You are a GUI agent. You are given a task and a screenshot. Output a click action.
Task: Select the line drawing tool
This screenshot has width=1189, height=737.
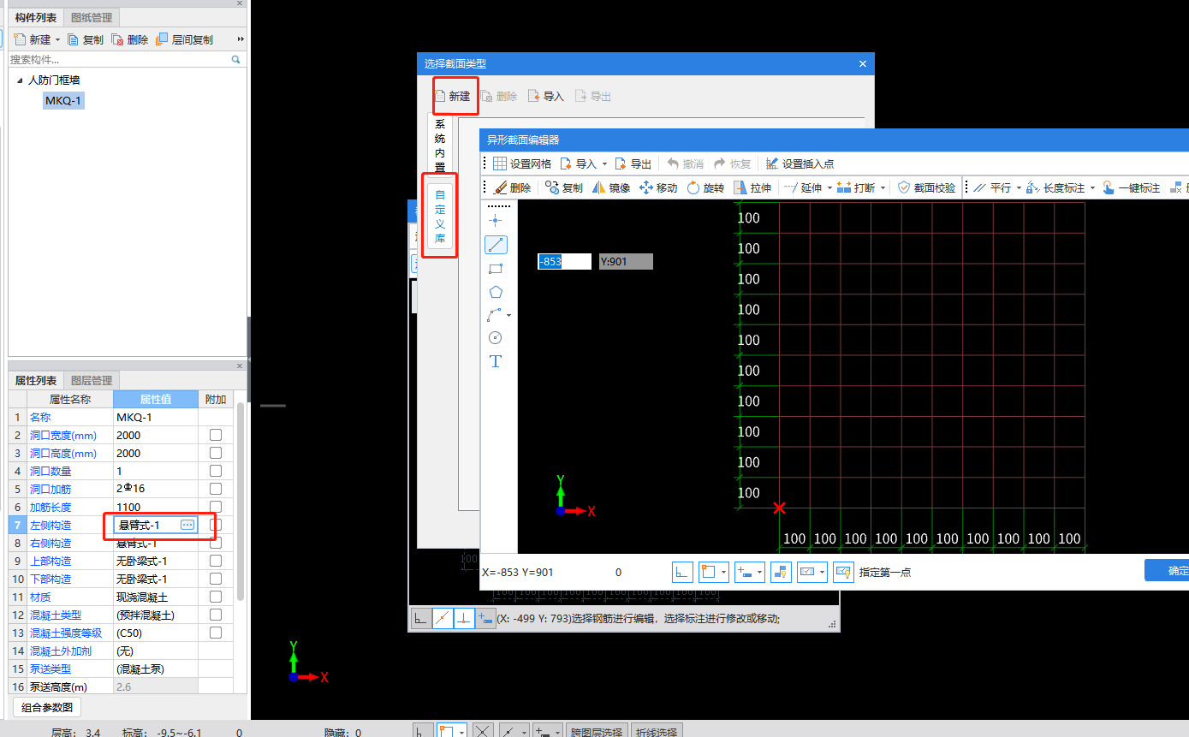pos(496,245)
